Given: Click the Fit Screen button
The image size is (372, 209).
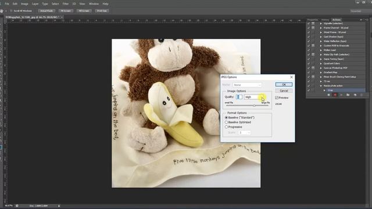Looking at the screenshot, I should (66, 11).
